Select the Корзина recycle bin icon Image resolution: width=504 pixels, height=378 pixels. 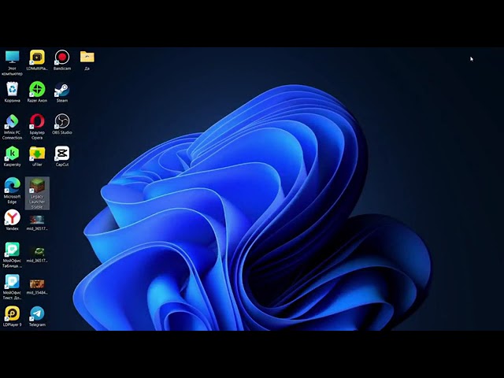[x=13, y=92]
